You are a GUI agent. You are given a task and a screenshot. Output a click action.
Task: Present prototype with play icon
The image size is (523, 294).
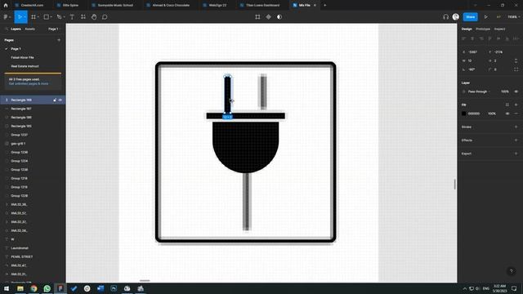pos(486,16)
